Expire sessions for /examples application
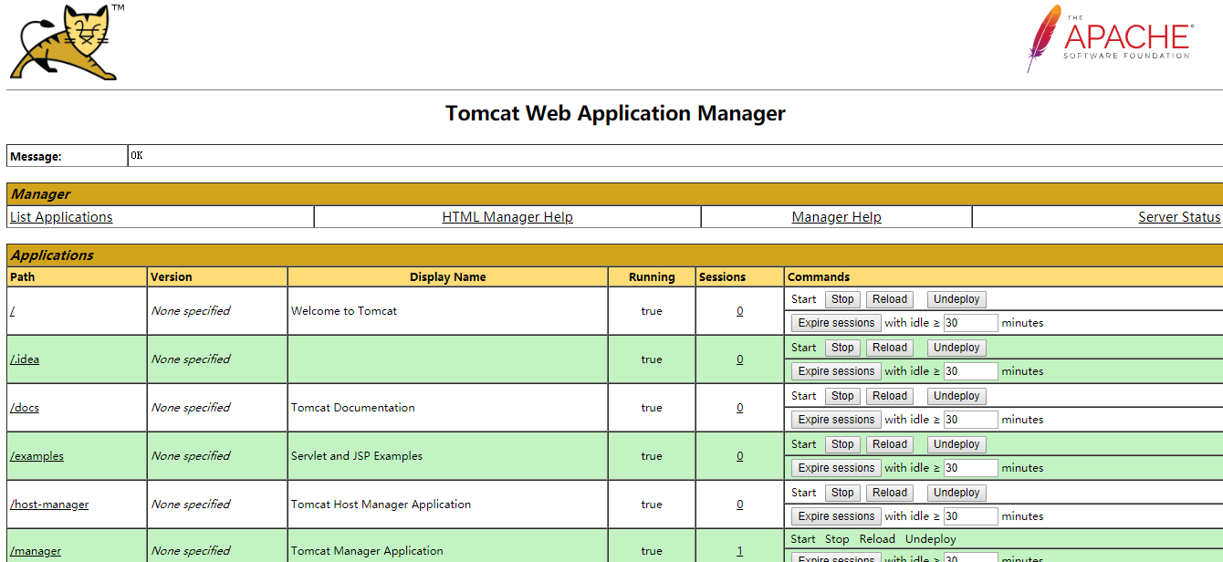1223x562 pixels. click(x=836, y=468)
